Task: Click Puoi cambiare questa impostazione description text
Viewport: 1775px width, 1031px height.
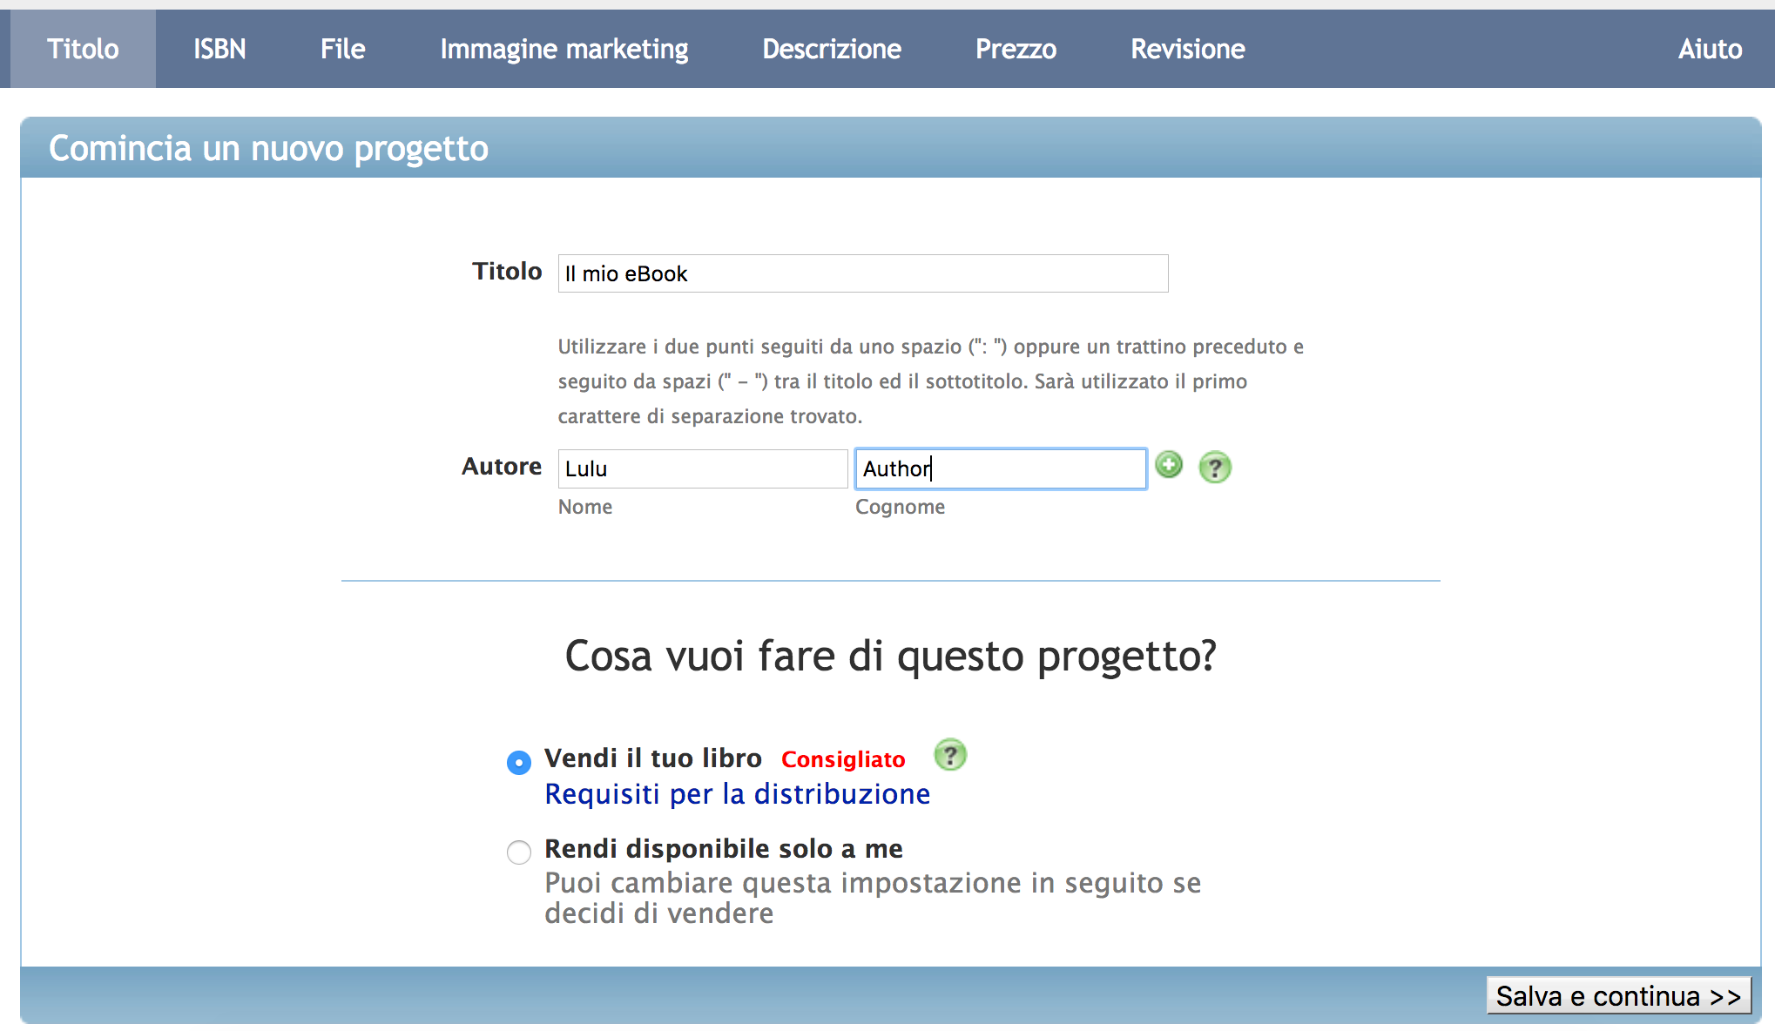Action: (873, 898)
